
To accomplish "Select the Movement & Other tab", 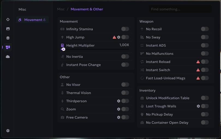I will [32, 20].
